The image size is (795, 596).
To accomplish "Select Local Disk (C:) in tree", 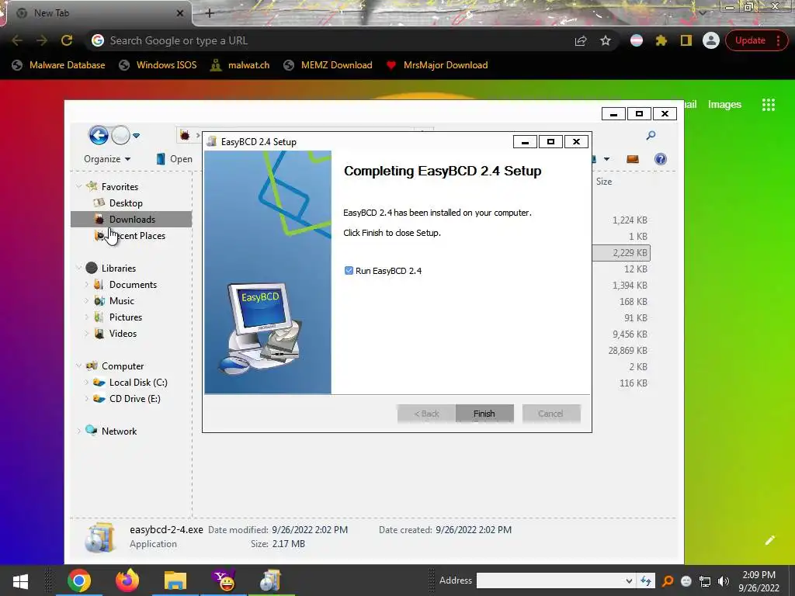I will pos(138,383).
